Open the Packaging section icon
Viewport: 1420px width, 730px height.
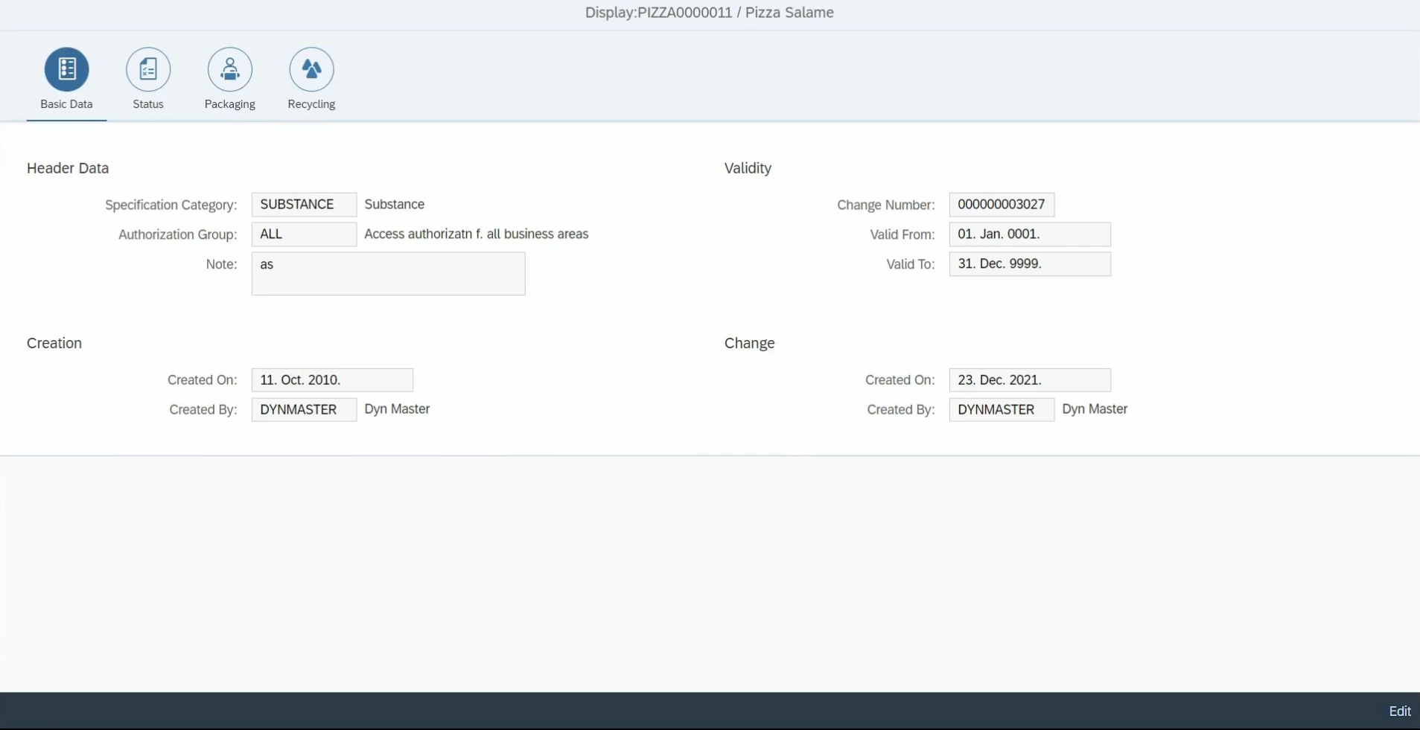pyautogui.click(x=230, y=69)
